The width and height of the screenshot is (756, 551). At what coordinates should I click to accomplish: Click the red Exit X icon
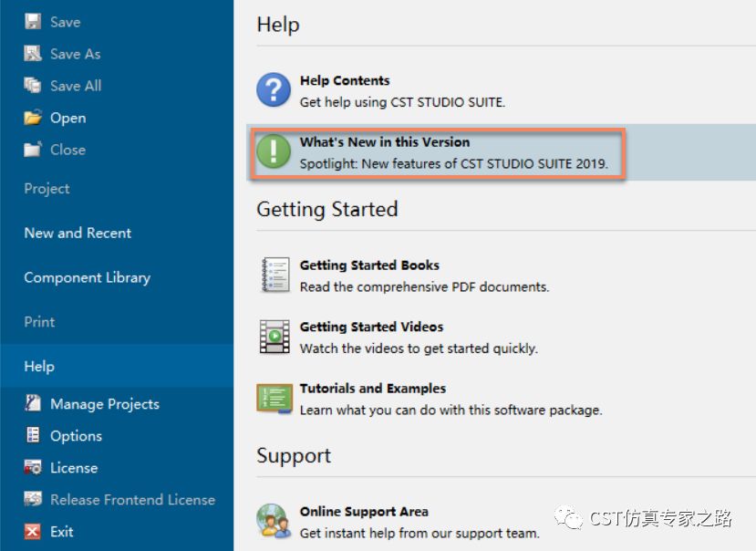(33, 531)
